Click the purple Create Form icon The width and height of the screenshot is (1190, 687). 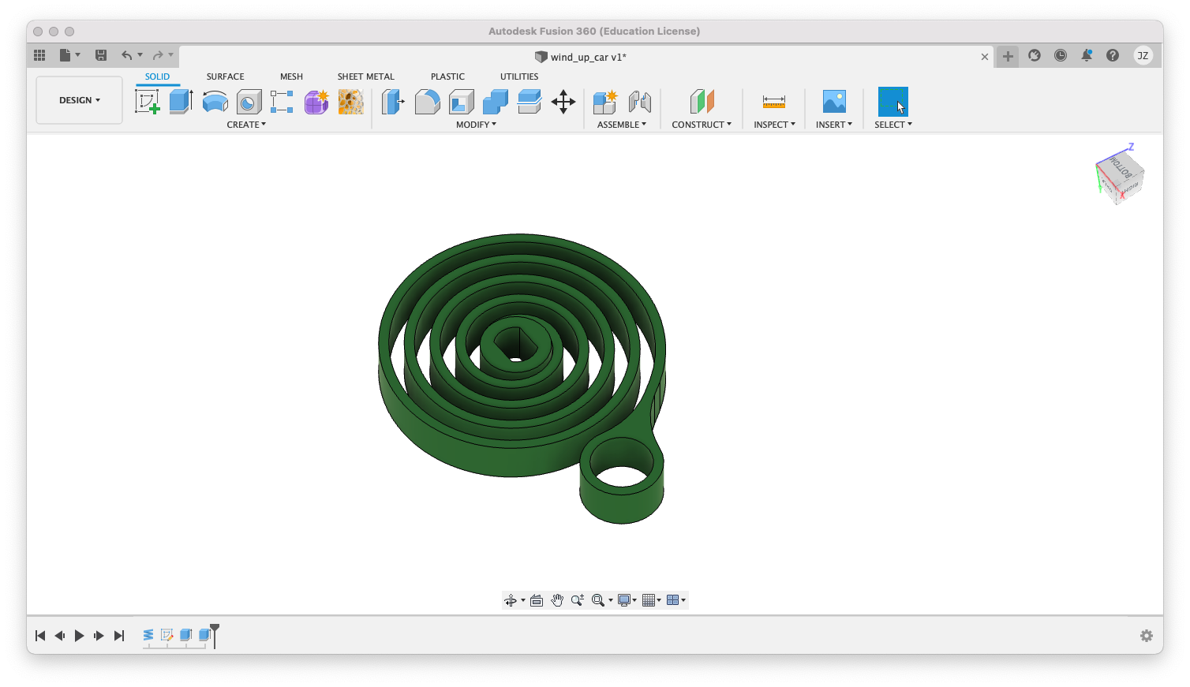click(316, 102)
